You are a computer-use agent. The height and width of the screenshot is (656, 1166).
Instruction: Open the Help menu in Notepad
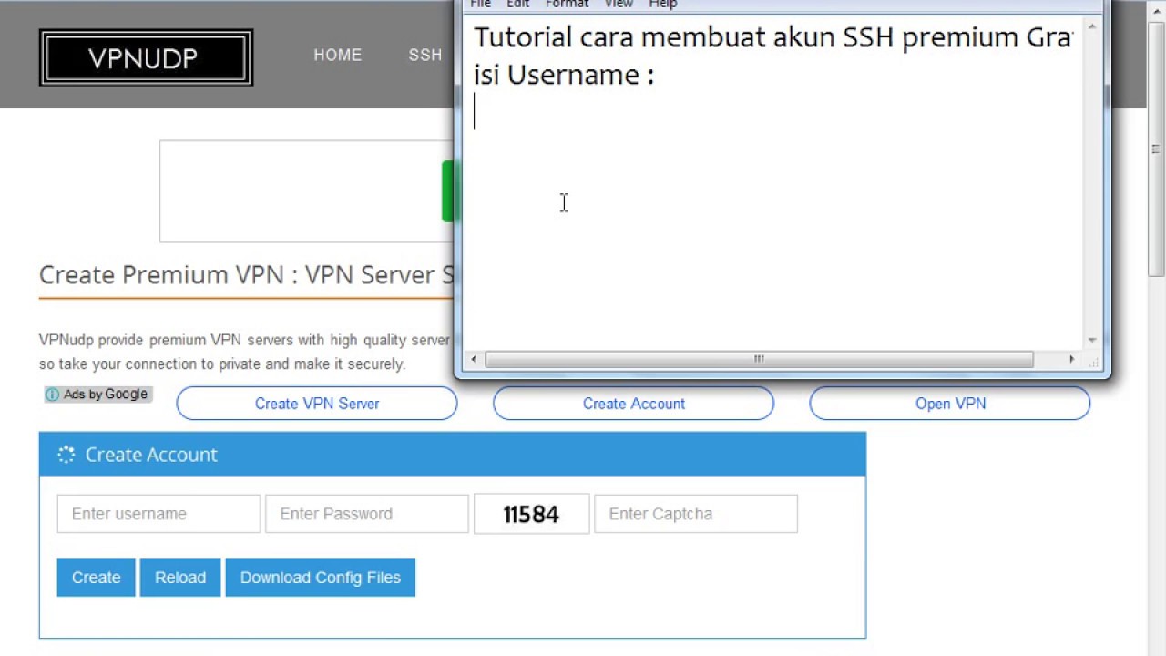coord(662,4)
